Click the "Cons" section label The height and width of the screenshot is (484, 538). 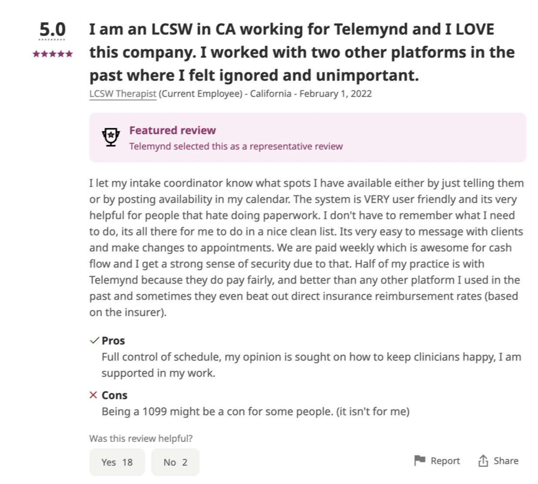(114, 395)
